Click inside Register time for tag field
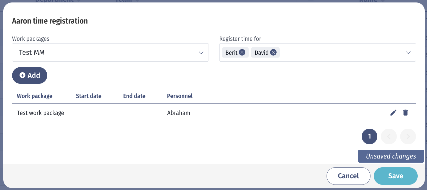 click(338, 53)
